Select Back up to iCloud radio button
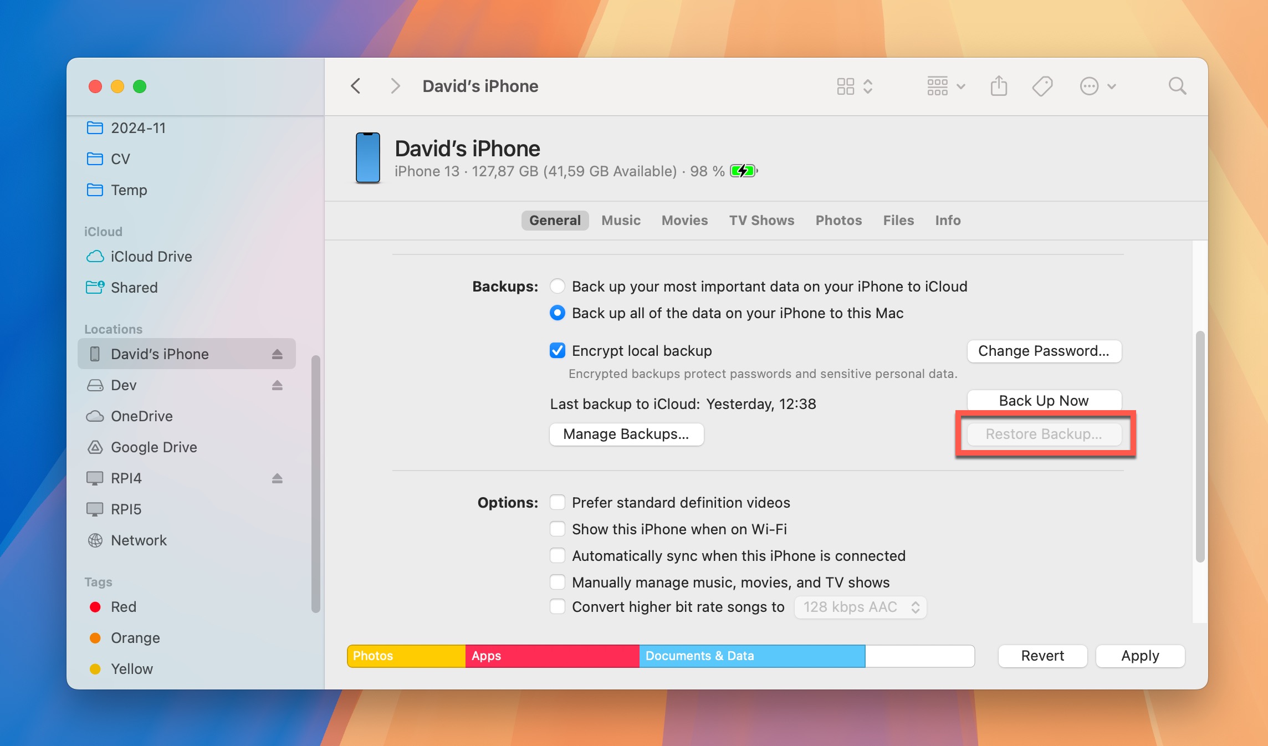The width and height of the screenshot is (1268, 746). coord(557,286)
